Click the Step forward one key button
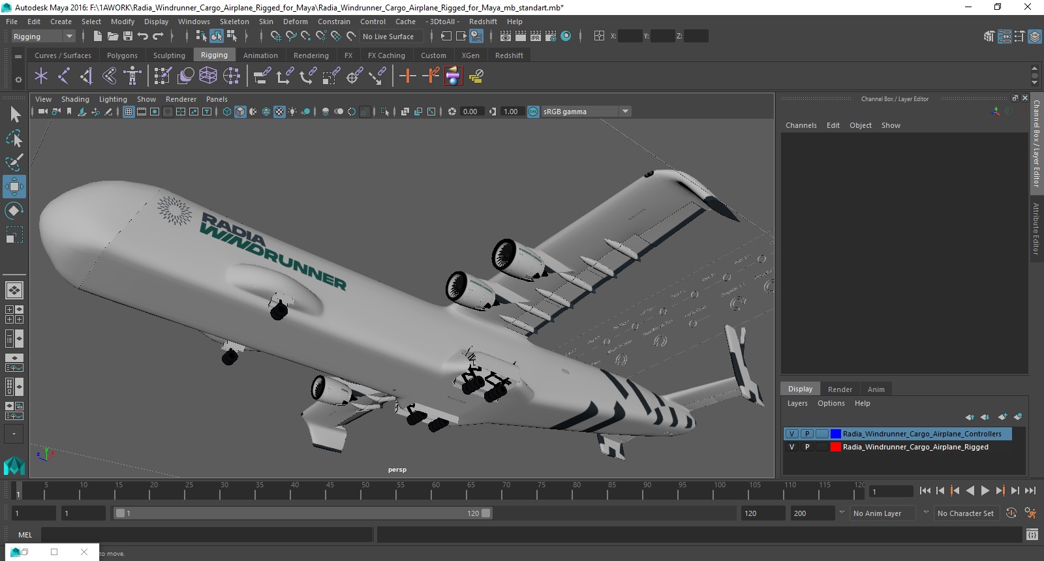Screen dimensions: 1044x561 [1000, 491]
